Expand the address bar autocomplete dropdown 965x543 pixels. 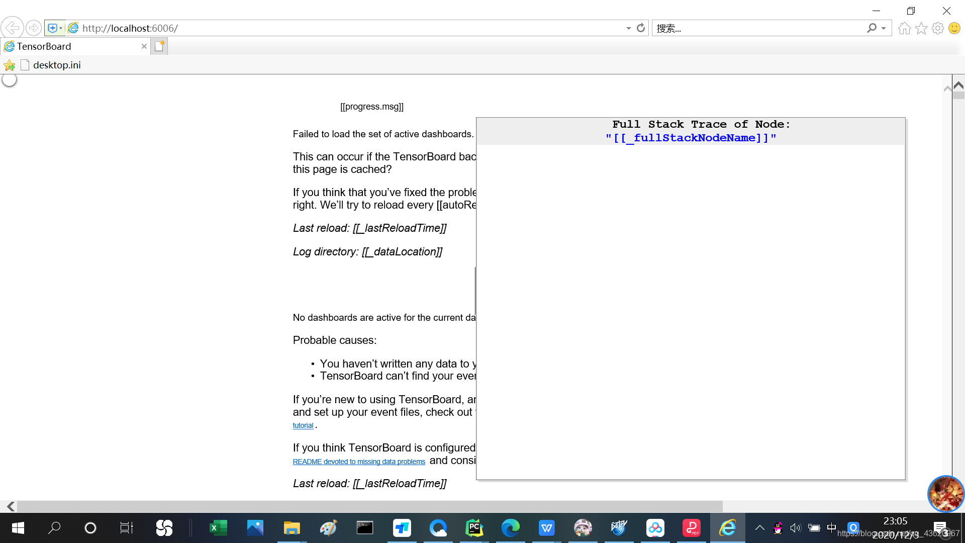pyautogui.click(x=629, y=28)
